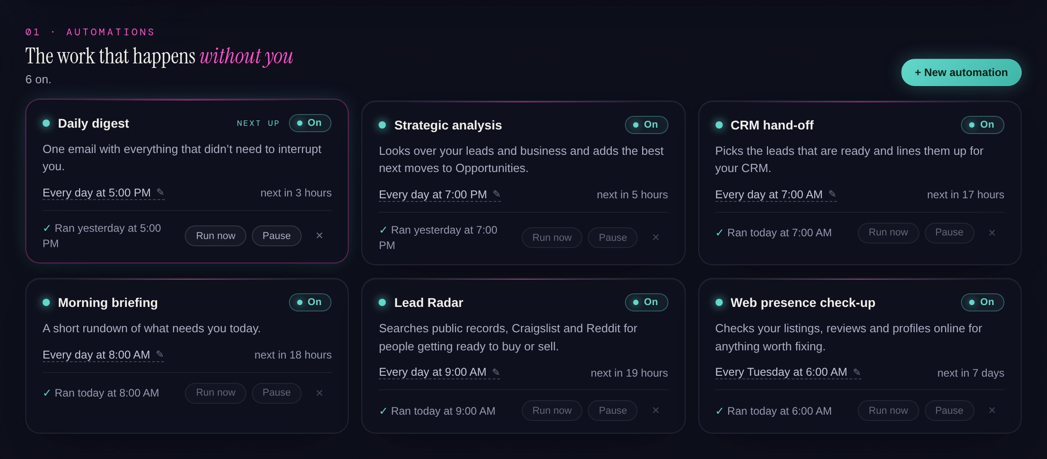The height and width of the screenshot is (459, 1047).
Task: Toggle CRM hand-off On switch
Action: click(x=982, y=125)
